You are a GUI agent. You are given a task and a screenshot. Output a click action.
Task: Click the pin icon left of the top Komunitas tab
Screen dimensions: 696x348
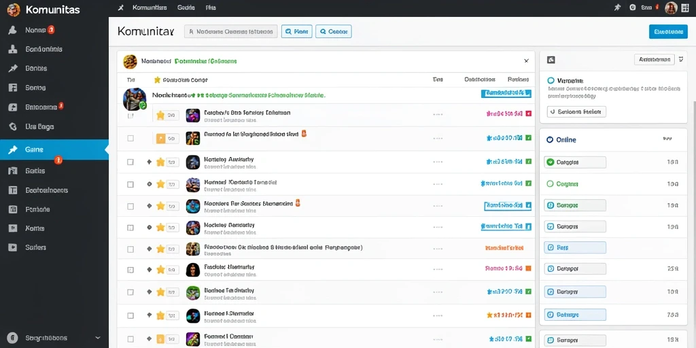point(121,7)
